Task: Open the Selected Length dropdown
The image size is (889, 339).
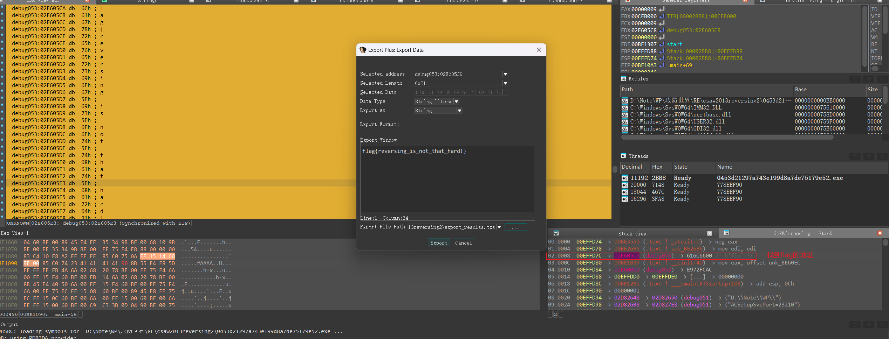Action: pyautogui.click(x=505, y=83)
